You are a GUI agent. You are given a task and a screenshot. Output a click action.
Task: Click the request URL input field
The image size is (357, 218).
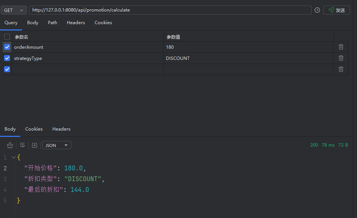[170, 10]
